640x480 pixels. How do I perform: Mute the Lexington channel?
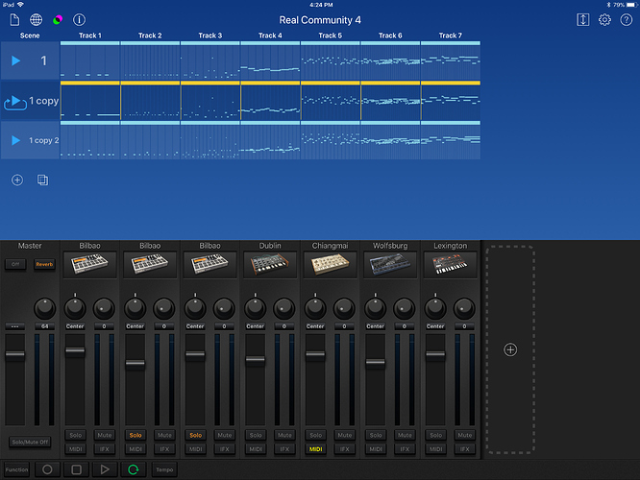pyautogui.click(x=464, y=435)
